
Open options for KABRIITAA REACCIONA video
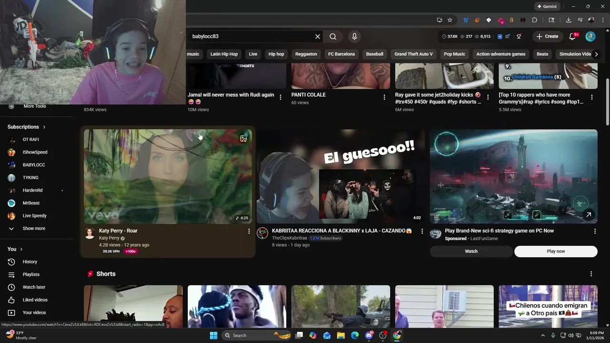[422, 231]
